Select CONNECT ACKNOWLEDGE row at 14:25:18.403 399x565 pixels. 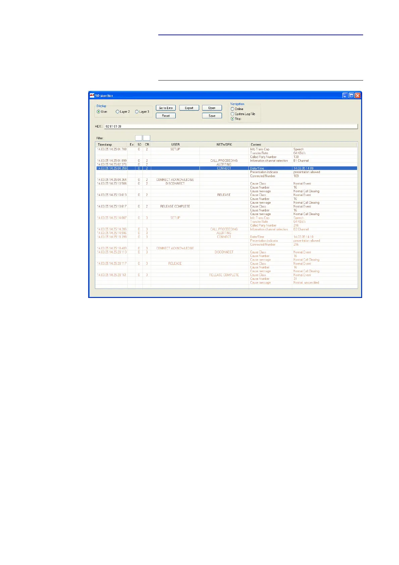226,248
